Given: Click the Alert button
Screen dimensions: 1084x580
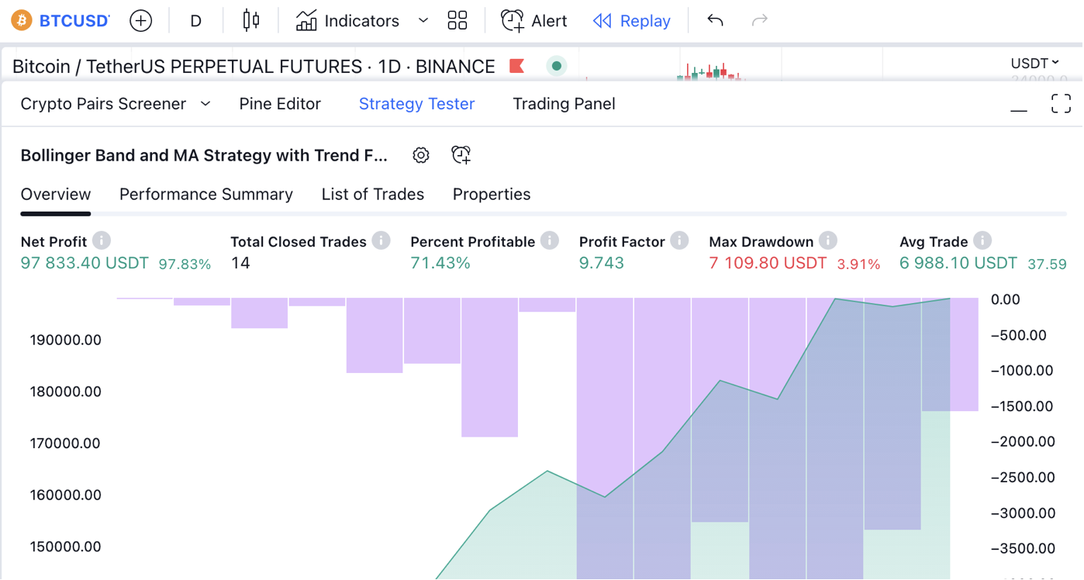Looking at the screenshot, I should (x=534, y=21).
